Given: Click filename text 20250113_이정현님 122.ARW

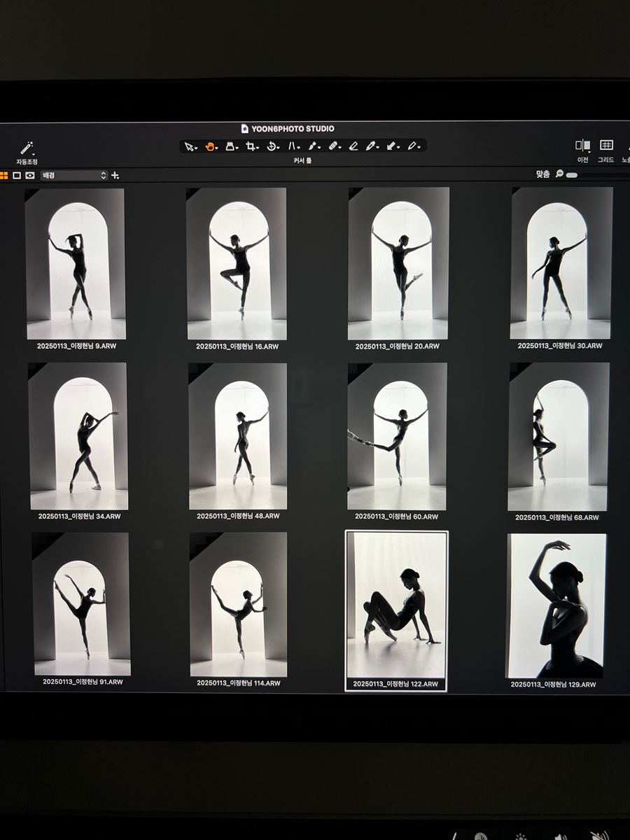Looking at the screenshot, I should tap(395, 684).
